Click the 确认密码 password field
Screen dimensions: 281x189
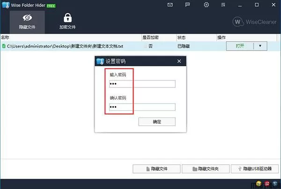tap(142, 107)
